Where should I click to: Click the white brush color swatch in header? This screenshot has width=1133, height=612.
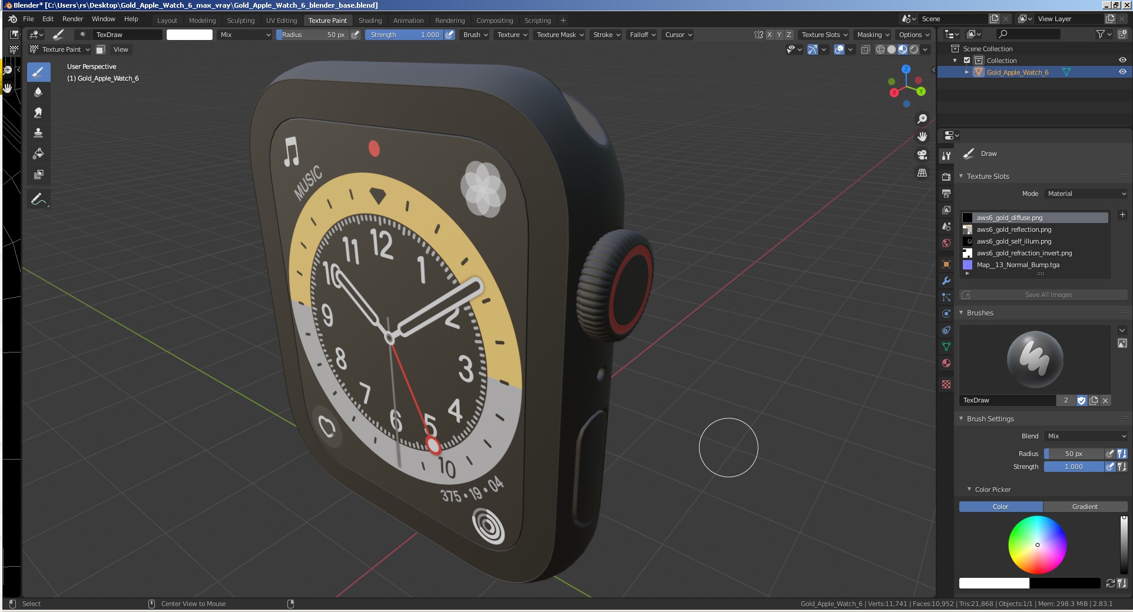190,35
